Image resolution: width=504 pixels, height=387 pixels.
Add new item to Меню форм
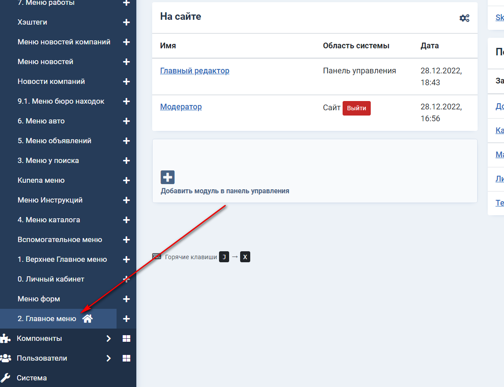[126, 299]
